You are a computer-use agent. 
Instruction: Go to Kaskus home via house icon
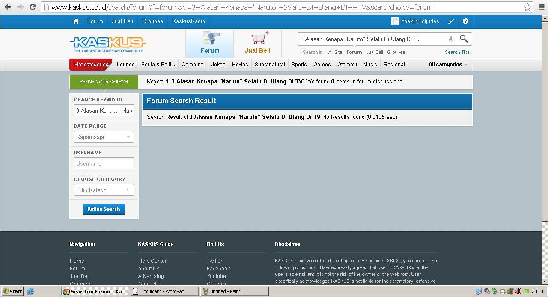pos(76,21)
